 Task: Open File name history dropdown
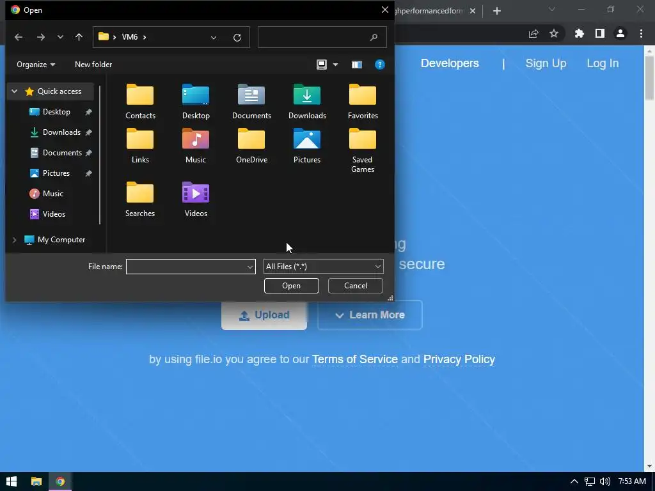(250, 267)
